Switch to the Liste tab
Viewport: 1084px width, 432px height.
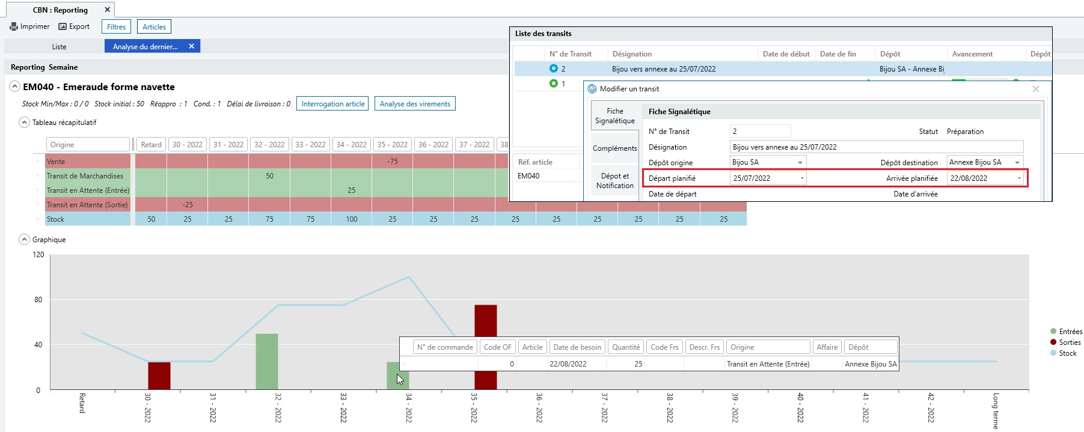59,46
